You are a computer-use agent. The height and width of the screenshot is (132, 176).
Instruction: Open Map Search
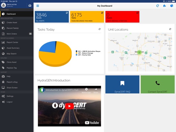tap(17, 54)
